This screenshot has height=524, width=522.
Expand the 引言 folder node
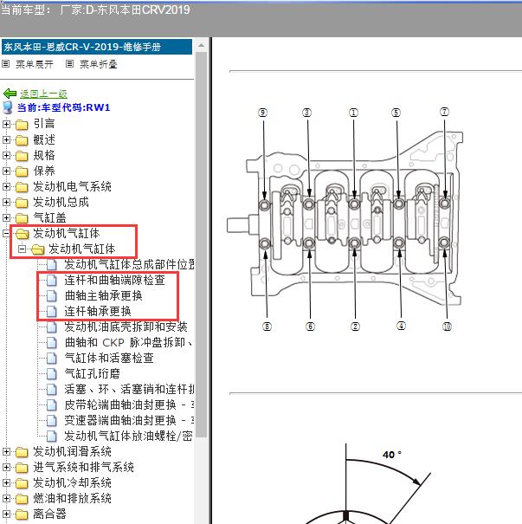tap(6, 125)
